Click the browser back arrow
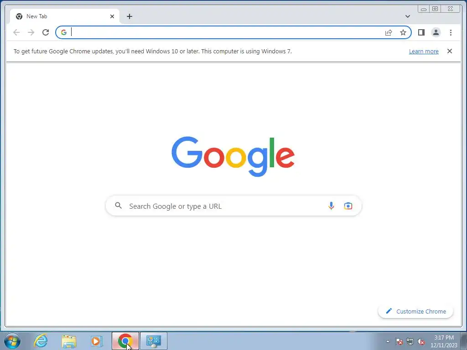This screenshot has width=467, height=350. point(16,32)
